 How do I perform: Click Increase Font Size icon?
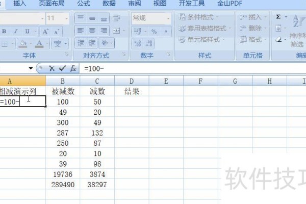point(45,32)
